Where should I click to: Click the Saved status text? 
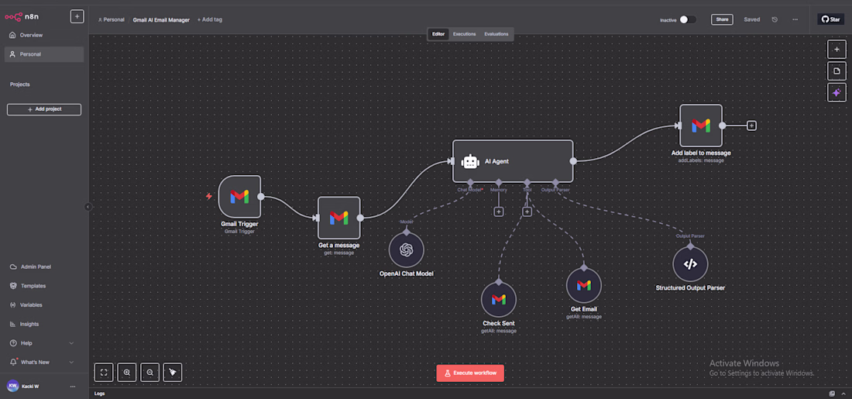pos(752,19)
